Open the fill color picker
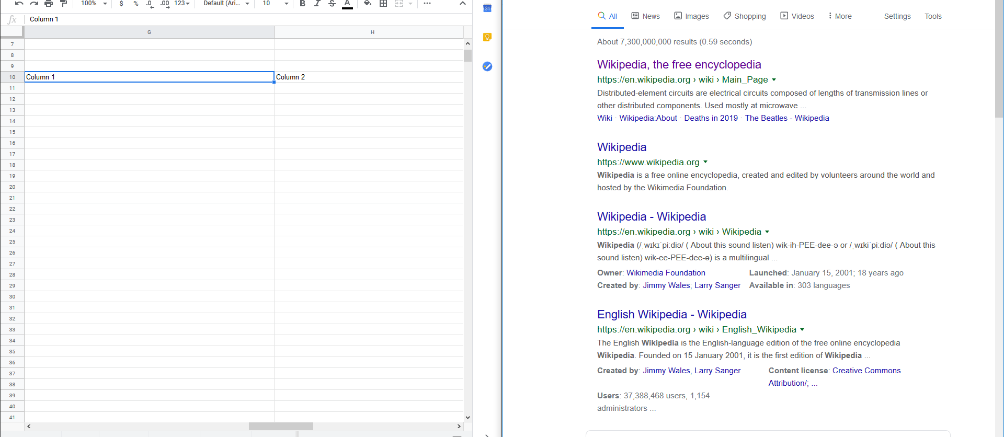Screen dimensions: 1004x437 click(368, 3)
